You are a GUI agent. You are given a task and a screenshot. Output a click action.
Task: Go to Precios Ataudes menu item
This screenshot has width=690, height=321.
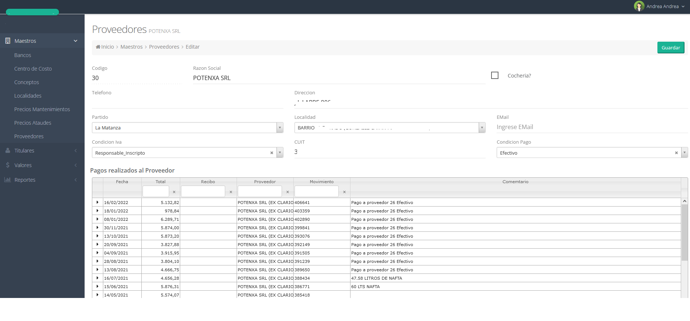click(33, 123)
